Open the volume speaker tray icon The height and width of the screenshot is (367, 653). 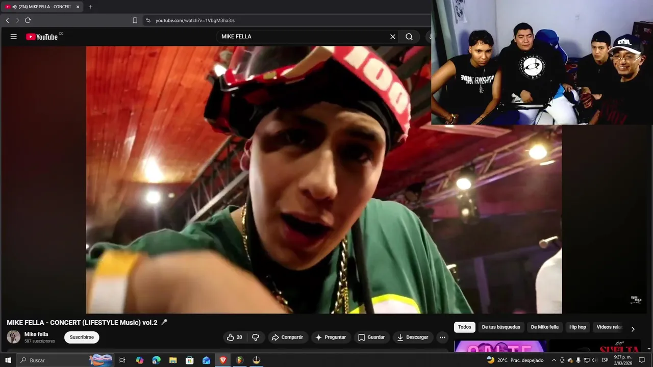click(594, 360)
